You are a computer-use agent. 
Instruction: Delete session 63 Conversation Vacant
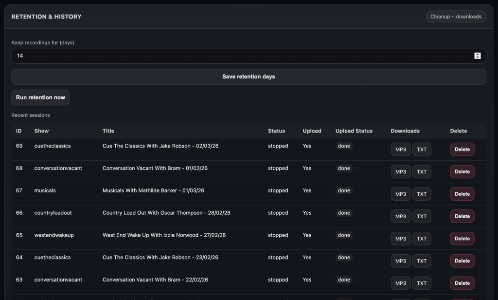pos(462,283)
